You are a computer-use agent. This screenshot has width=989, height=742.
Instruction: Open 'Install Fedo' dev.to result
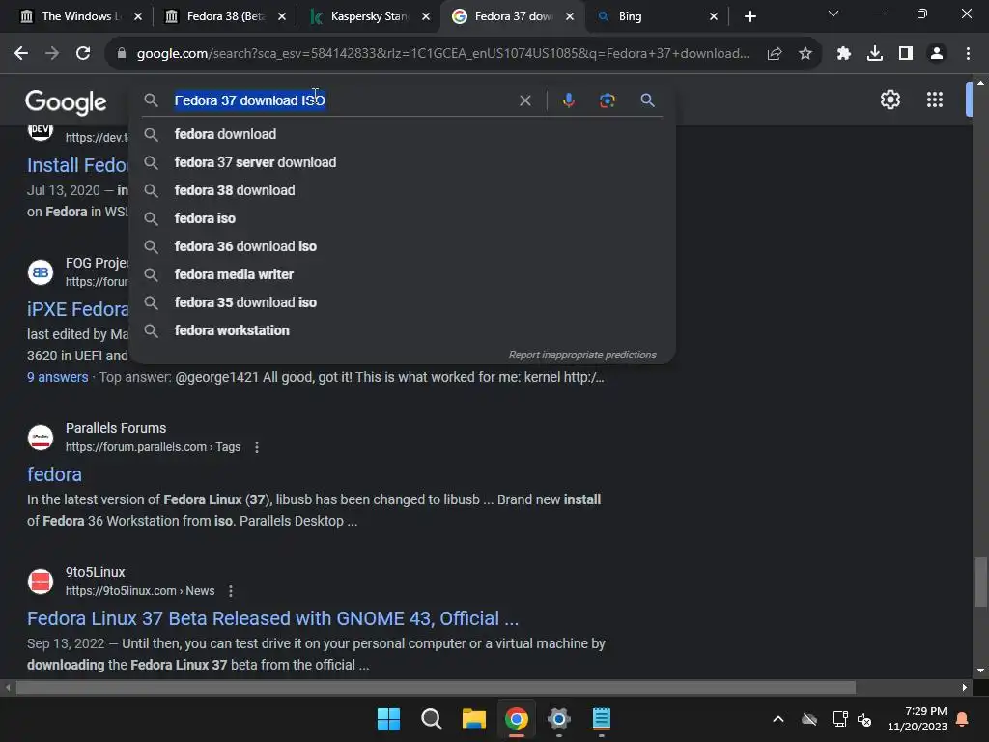pos(77,165)
